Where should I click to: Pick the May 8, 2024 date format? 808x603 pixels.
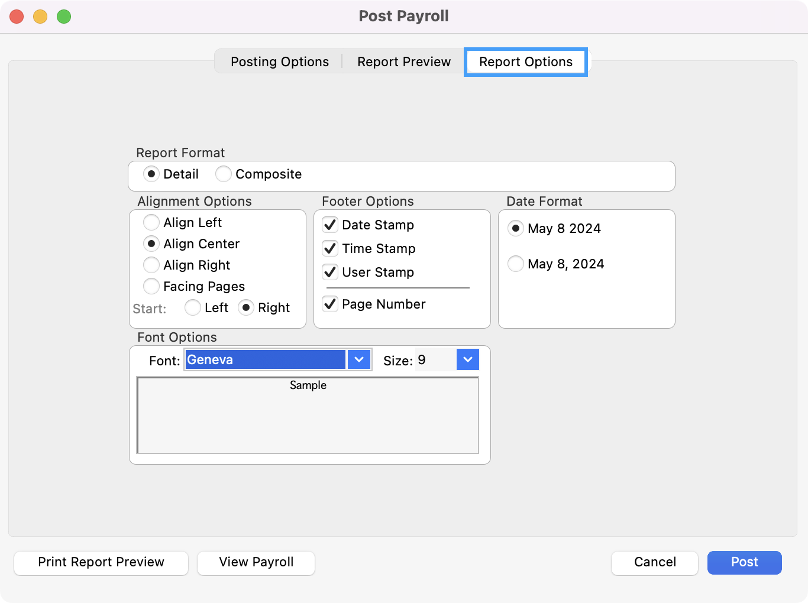[516, 264]
